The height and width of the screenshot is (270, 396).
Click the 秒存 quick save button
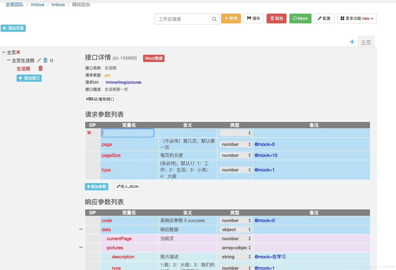[231, 18]
